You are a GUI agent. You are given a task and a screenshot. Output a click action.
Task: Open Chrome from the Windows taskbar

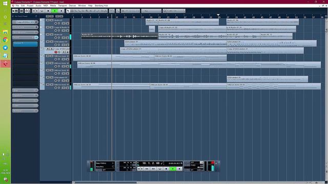[5, 40]
